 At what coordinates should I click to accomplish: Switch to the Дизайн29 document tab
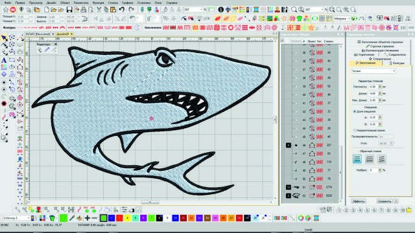(62, 34)
